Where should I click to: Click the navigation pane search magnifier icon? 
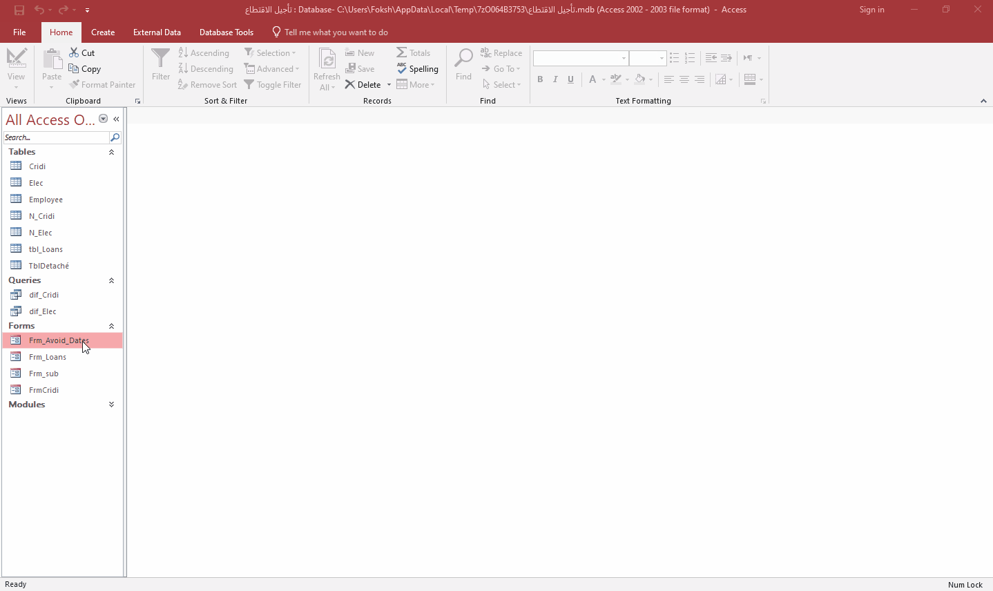115,137
